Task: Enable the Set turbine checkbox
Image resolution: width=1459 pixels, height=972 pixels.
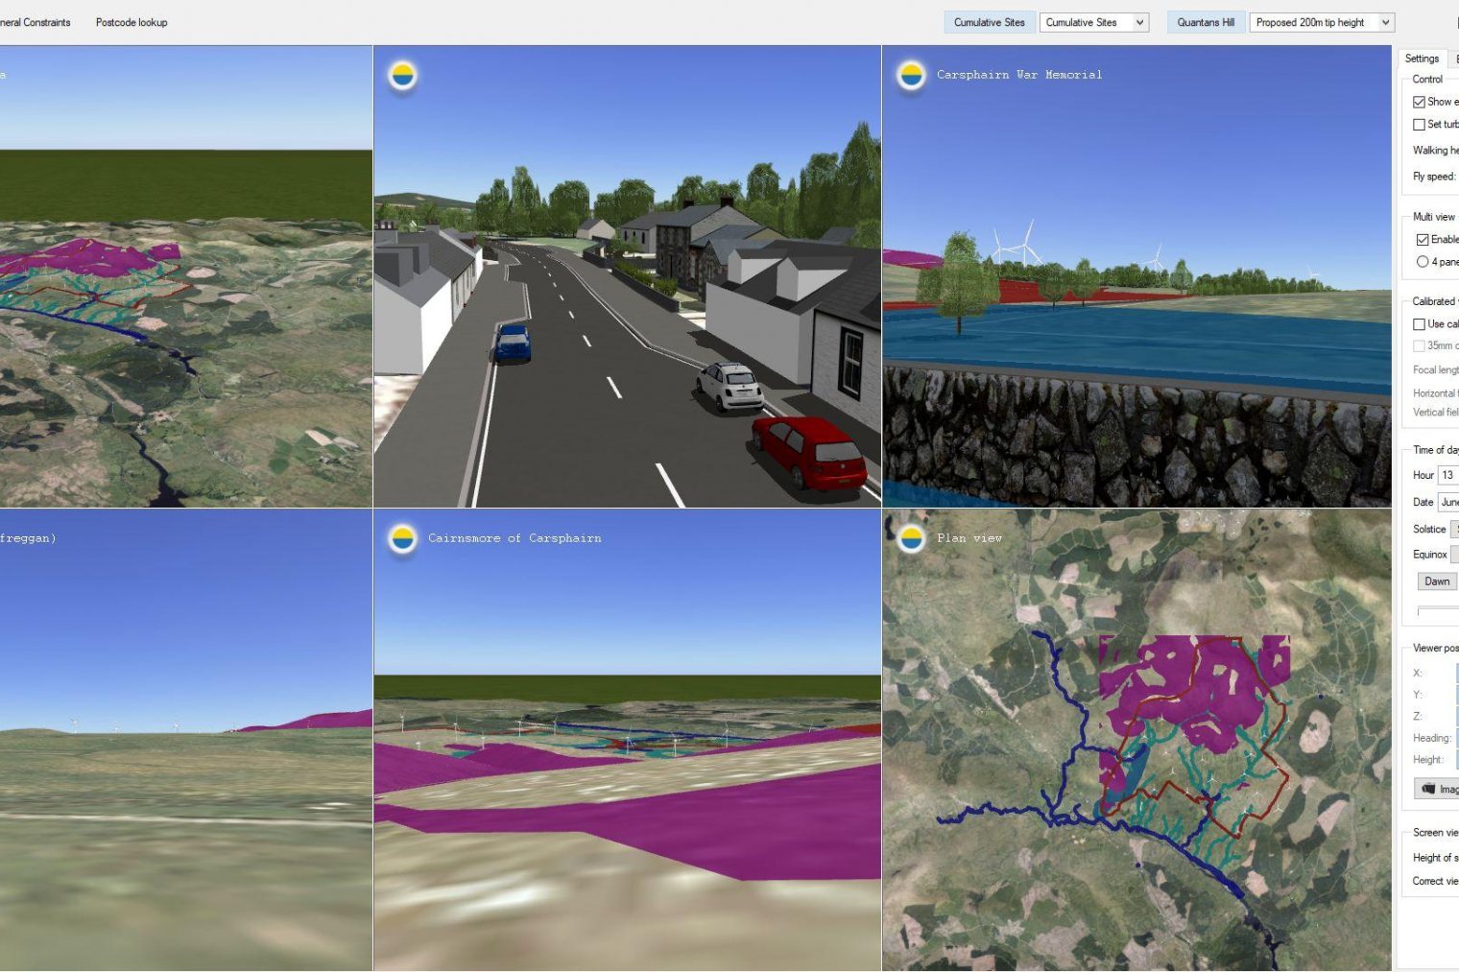Action: tap(1419, 125)
